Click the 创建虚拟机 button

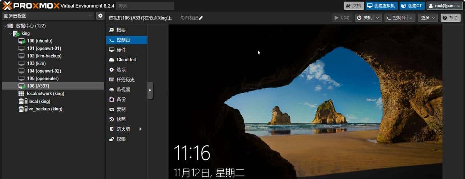[x=381, y=6]
